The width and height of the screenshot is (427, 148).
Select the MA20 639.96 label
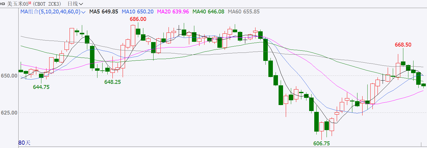pyautogui.click(x=173, y=12)
